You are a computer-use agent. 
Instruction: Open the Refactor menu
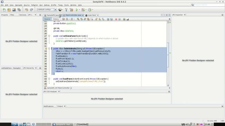point(34,5)
